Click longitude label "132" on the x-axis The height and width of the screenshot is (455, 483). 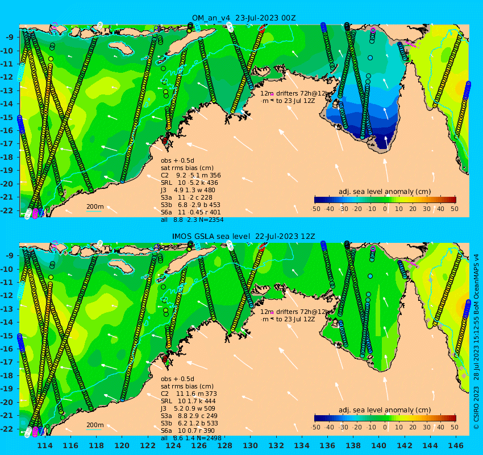(276, 446)
